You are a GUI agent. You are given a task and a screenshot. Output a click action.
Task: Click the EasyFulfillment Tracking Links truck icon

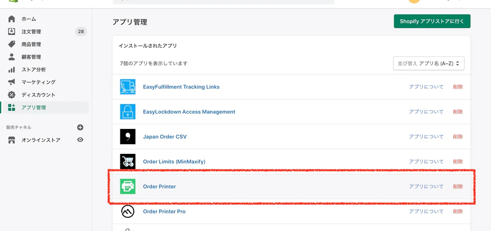coord(128,87)
